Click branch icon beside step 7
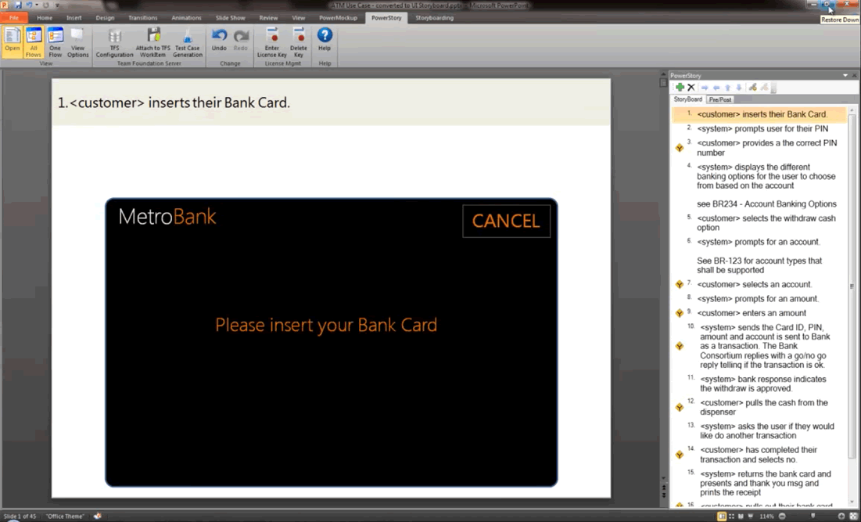 [680, 285]
